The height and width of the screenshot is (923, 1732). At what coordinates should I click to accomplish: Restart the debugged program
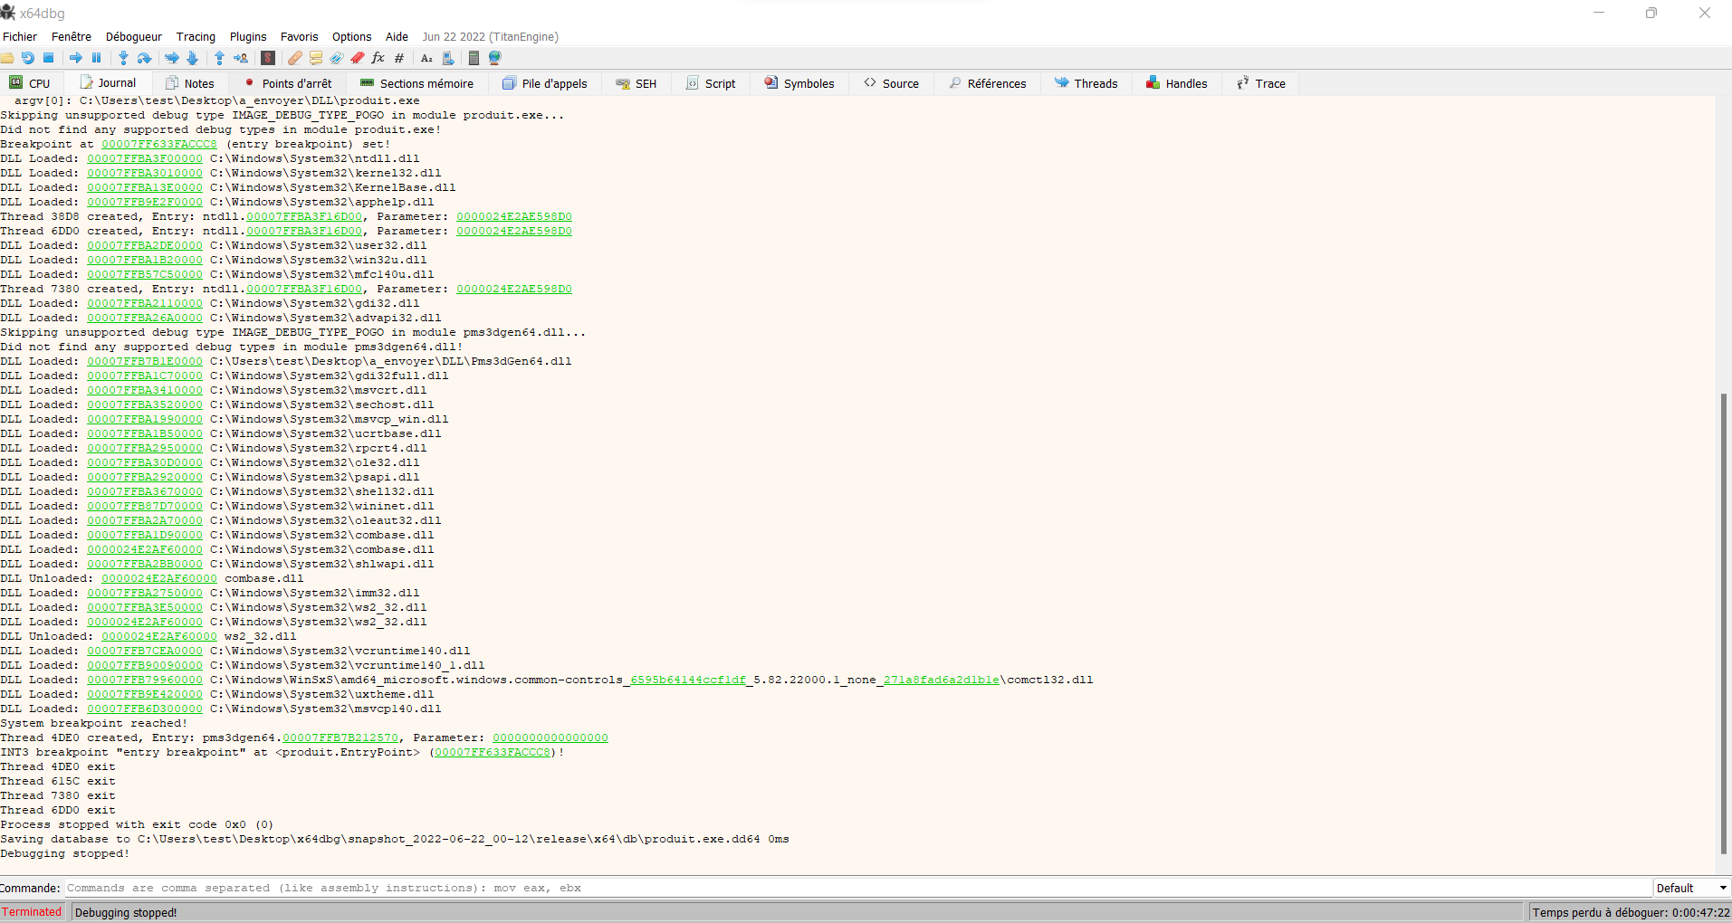coord(28,57)
